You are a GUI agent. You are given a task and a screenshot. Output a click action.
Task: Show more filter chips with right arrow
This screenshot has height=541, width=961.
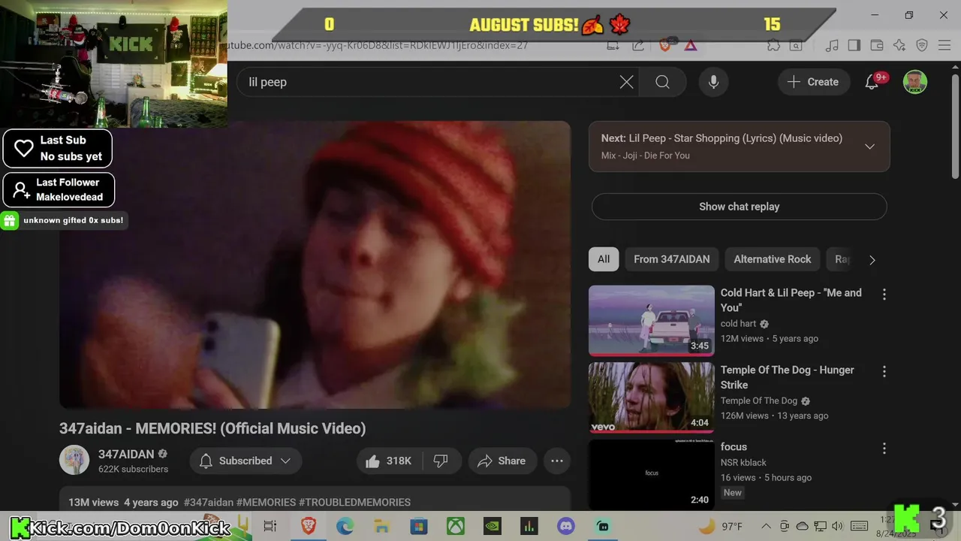[x=872, y=259]
